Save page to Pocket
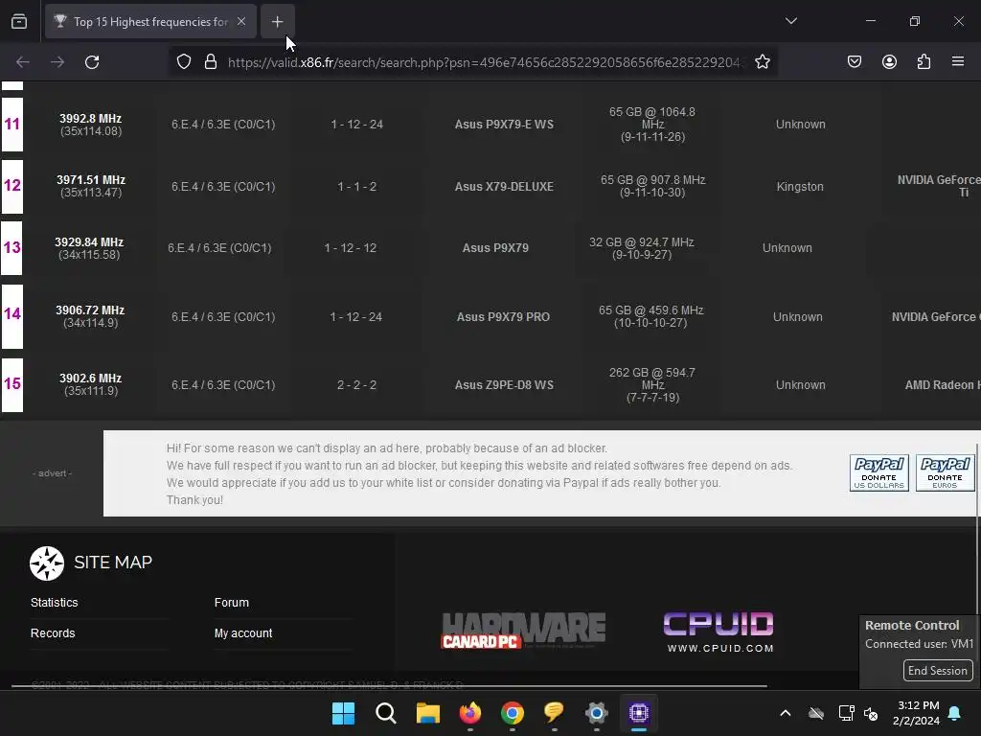The image size is (981, 736). coord(854,62)
